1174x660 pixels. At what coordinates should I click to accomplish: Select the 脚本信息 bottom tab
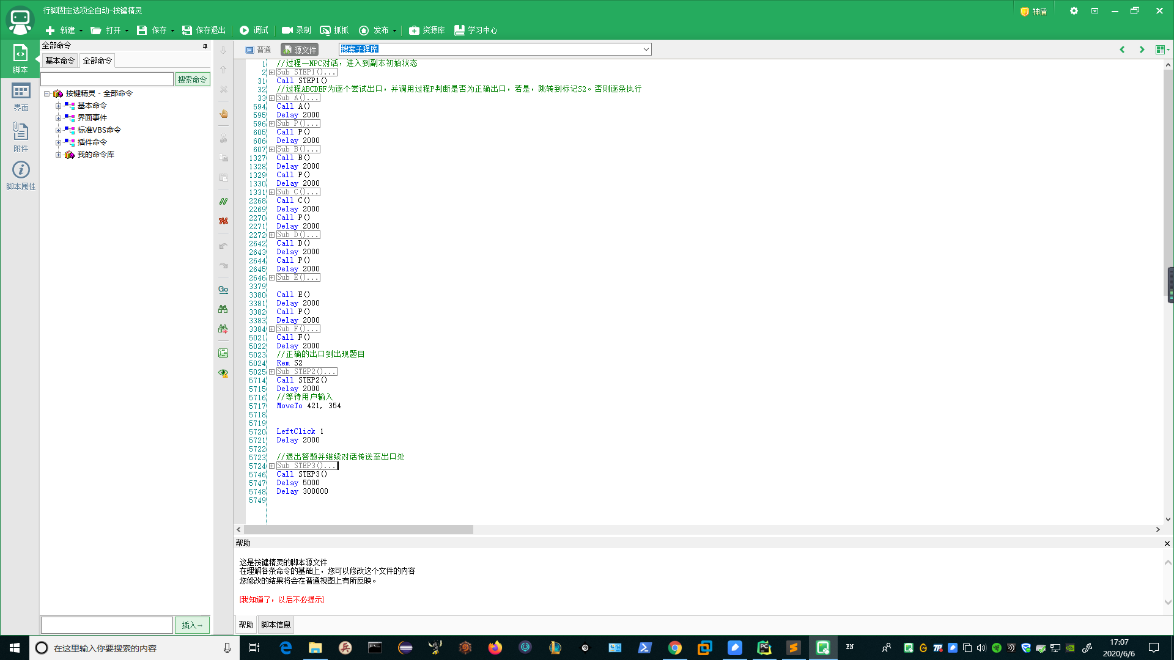coord(276,625)
